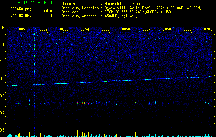Click the 0655 time marker
Image resolution: width=216 pixels, height=137 pixels.
tap(105, 29)
